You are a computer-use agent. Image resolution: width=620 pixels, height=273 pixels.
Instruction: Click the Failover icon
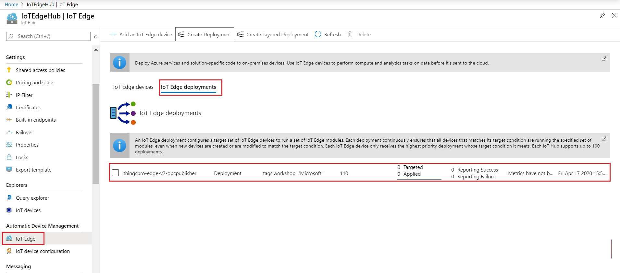coord(9,132)
